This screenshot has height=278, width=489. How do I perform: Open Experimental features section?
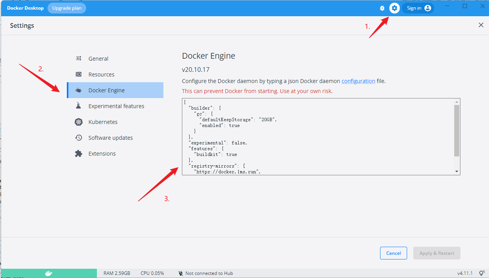(115, 106)
